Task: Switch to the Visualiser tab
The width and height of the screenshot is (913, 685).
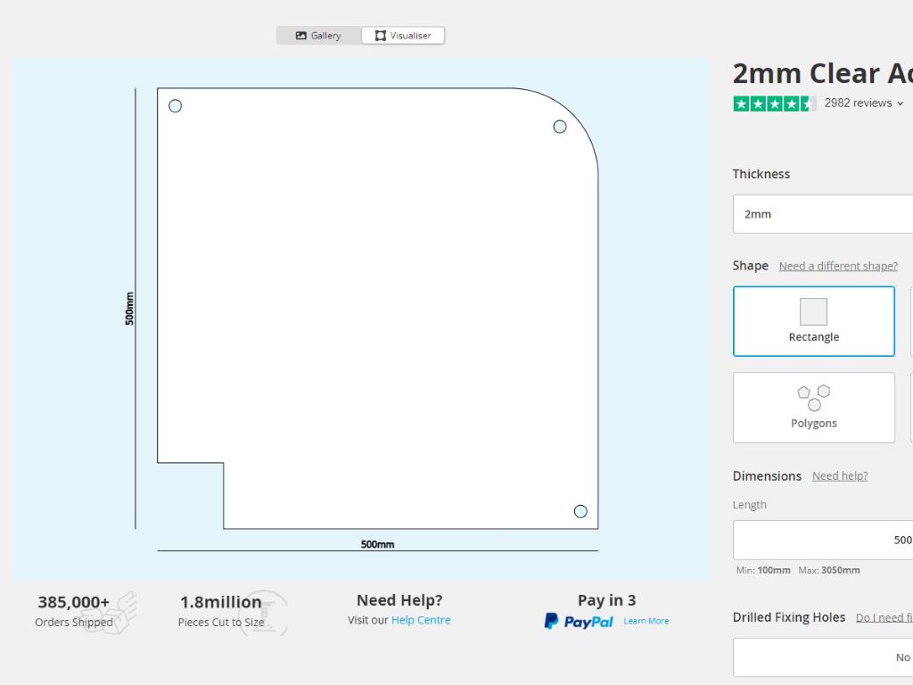Action: tap(403, 36)
